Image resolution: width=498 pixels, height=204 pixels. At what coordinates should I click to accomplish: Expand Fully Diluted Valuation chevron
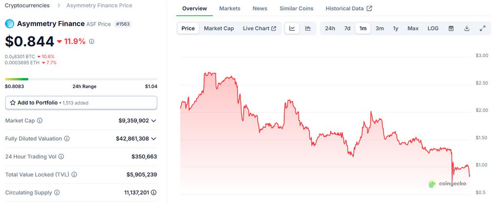pos(154,139)
